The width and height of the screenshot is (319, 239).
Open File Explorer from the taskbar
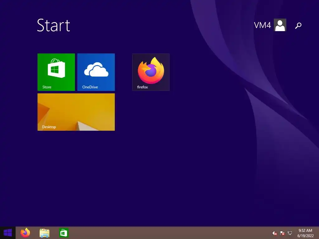point(45,233)
